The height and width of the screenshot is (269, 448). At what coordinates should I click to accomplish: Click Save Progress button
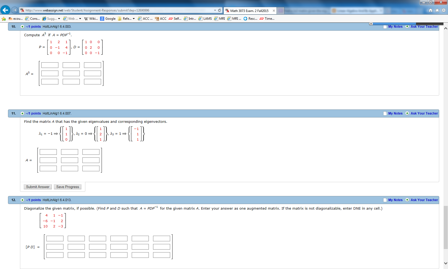coord(68,187)
